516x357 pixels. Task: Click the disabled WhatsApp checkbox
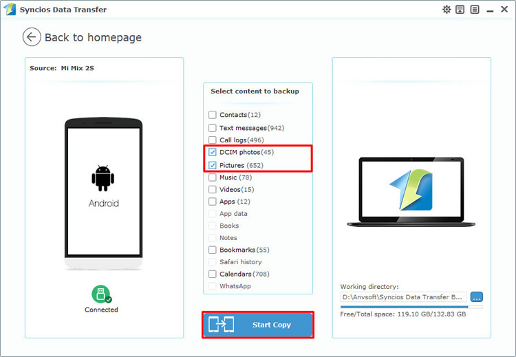(x=213, y=286)
